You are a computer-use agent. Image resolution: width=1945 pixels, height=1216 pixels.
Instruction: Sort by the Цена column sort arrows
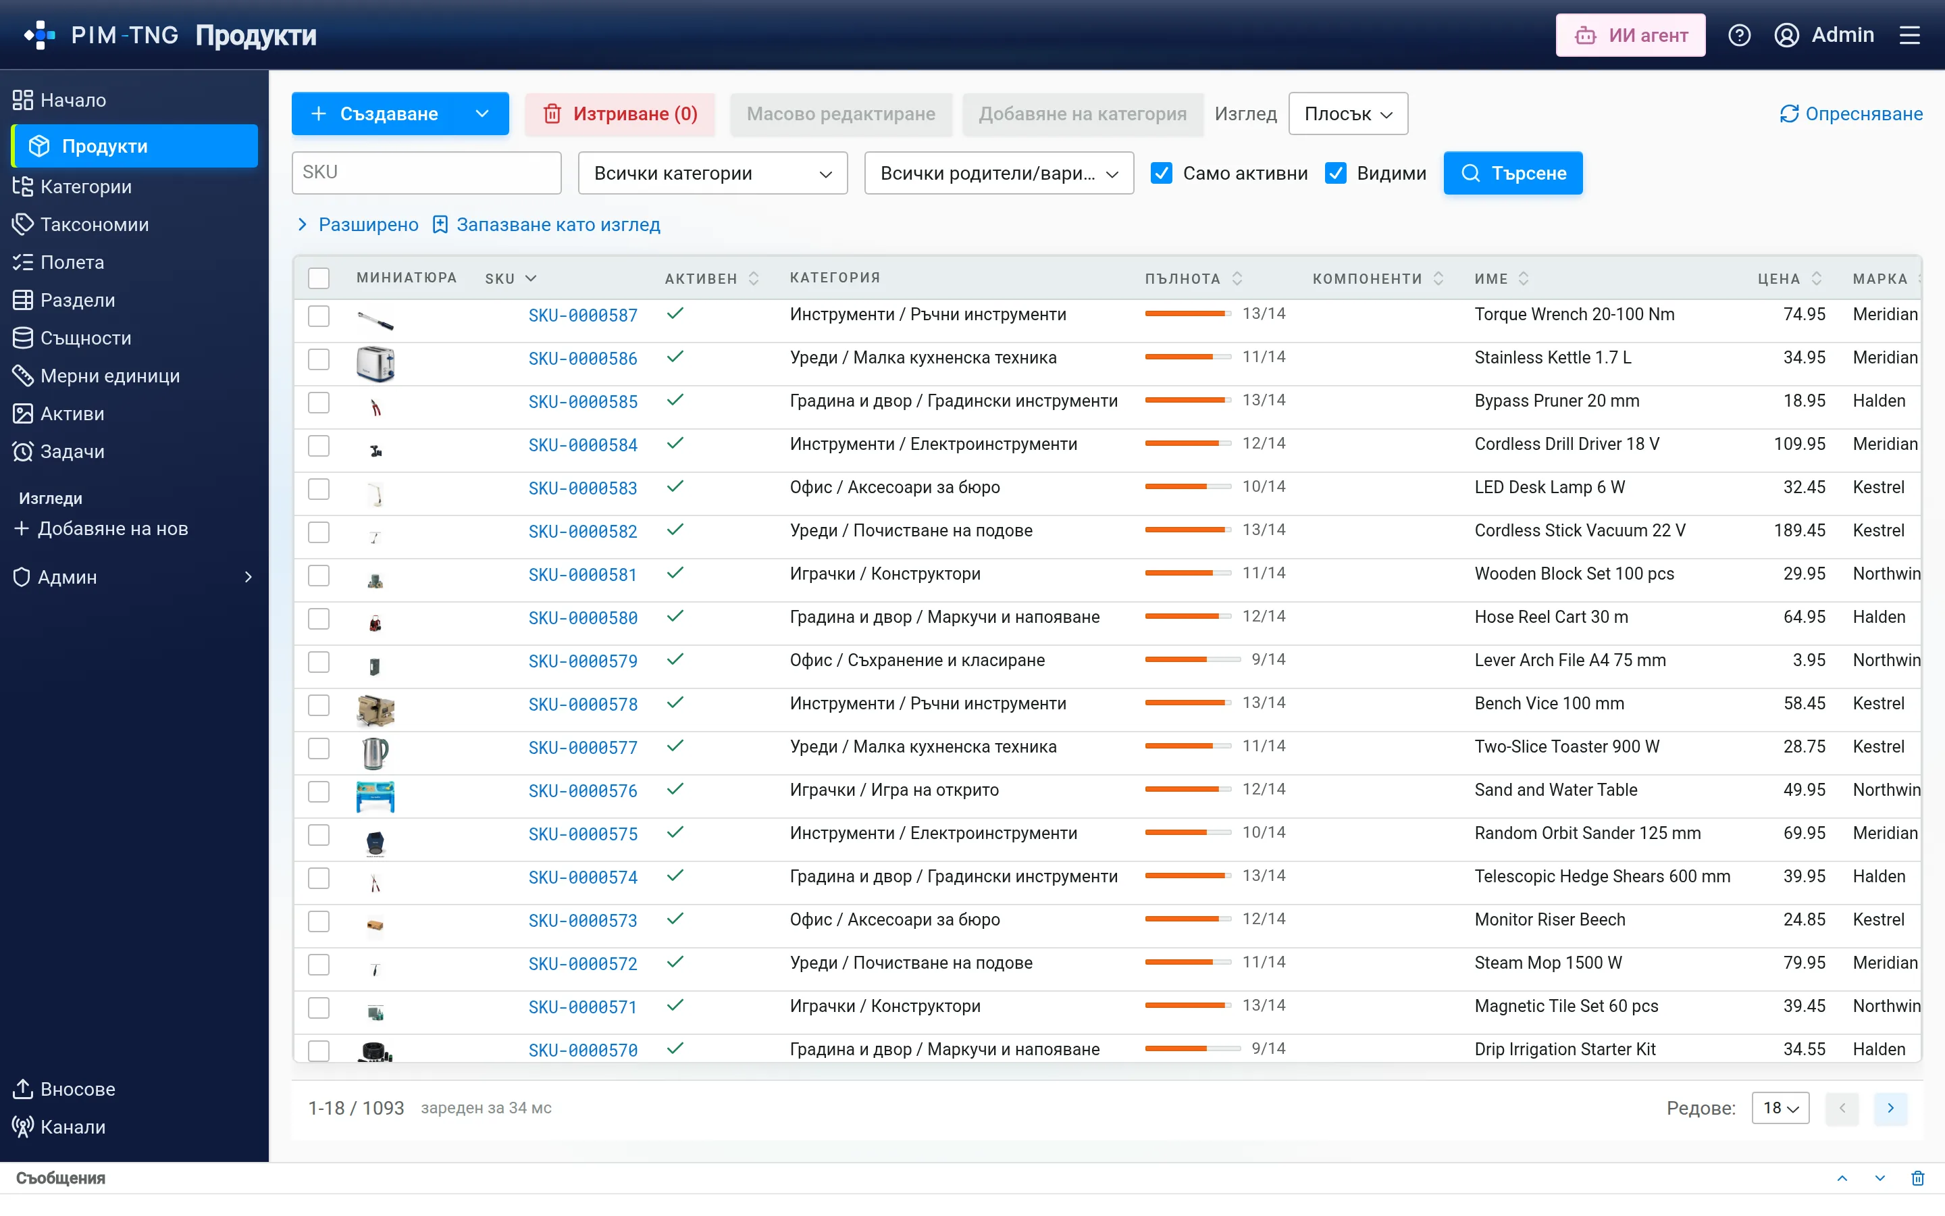click(x=1817, y=278)
